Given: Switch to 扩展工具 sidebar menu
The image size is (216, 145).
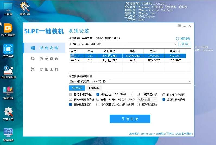Looking at the screenshot, I should 44,69.
